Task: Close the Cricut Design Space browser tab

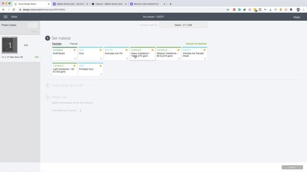Action: [x=48, y=4]
